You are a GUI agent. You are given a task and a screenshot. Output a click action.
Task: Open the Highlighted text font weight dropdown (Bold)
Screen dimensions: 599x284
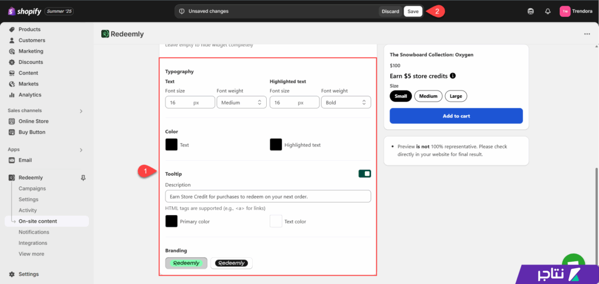point(346,102)
